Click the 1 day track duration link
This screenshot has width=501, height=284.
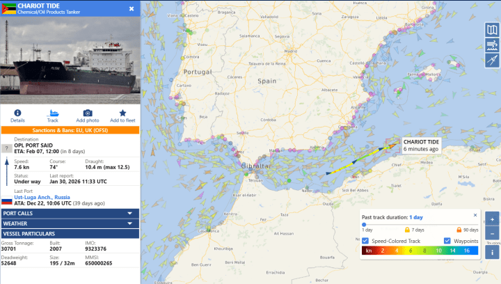pyautogui.click(x=416, y=217)
